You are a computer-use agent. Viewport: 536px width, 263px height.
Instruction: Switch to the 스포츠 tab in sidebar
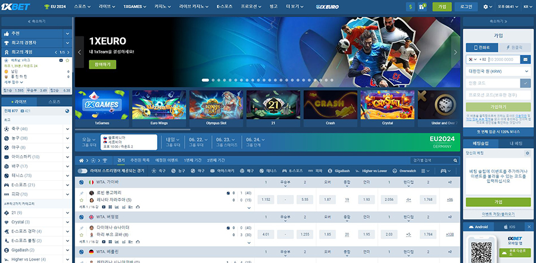(x=54, y=102)
